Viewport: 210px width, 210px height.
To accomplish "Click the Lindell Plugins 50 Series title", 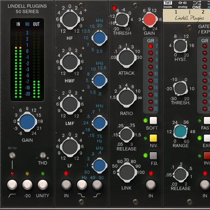I will click(27, 9).
